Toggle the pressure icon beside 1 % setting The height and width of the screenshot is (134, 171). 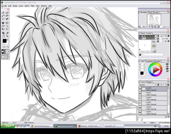(168, 41)
